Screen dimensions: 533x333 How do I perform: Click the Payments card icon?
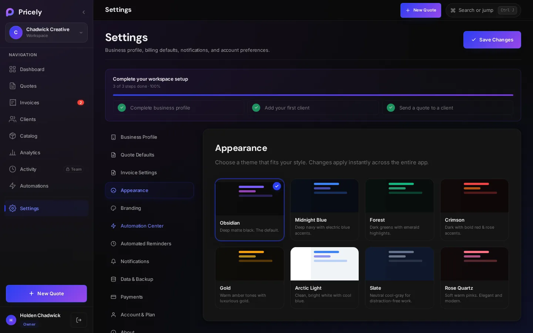point(114,297)
